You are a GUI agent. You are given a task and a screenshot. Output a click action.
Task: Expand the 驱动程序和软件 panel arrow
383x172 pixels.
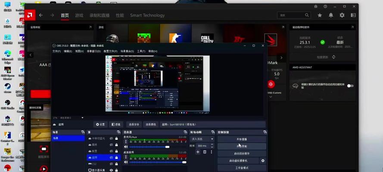352,27
